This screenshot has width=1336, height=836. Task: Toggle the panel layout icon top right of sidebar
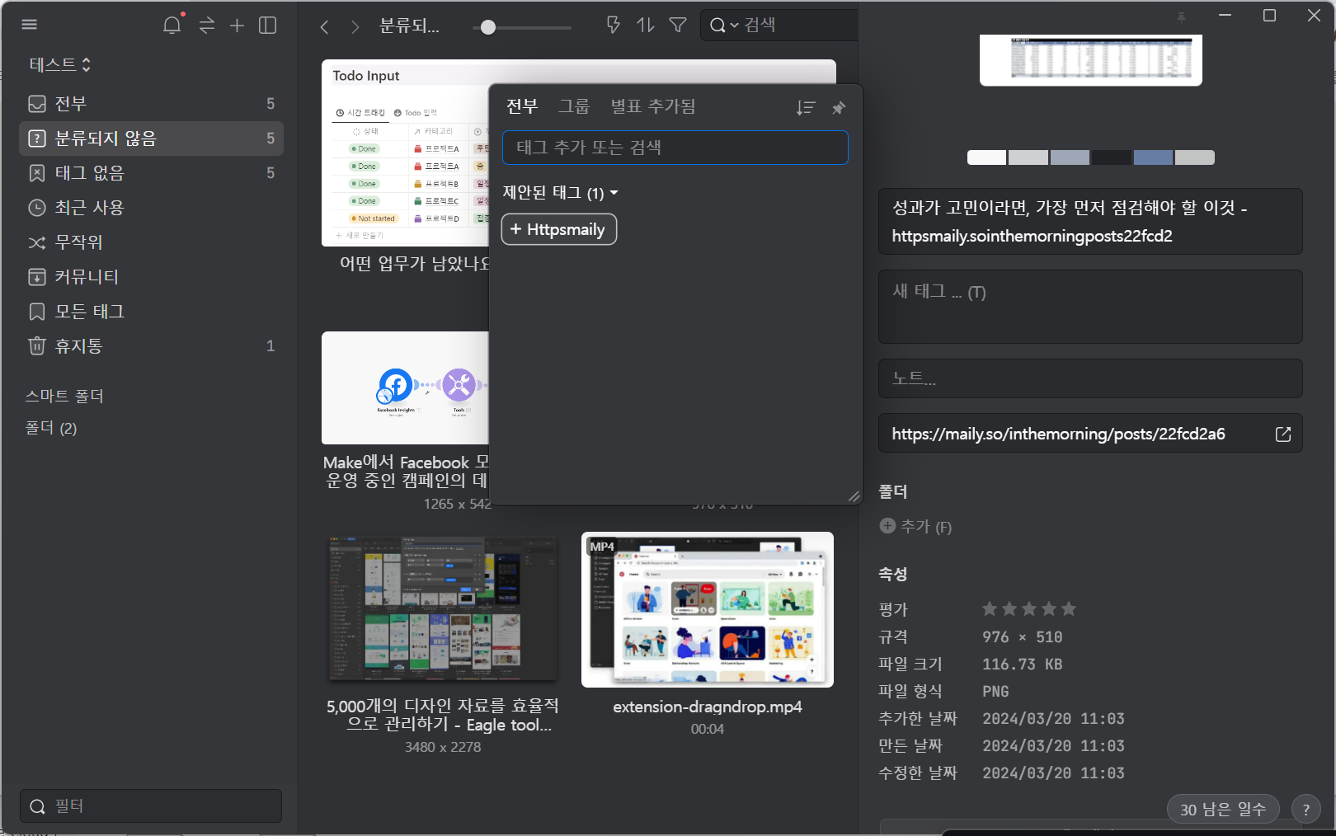(x=267, y=26)
